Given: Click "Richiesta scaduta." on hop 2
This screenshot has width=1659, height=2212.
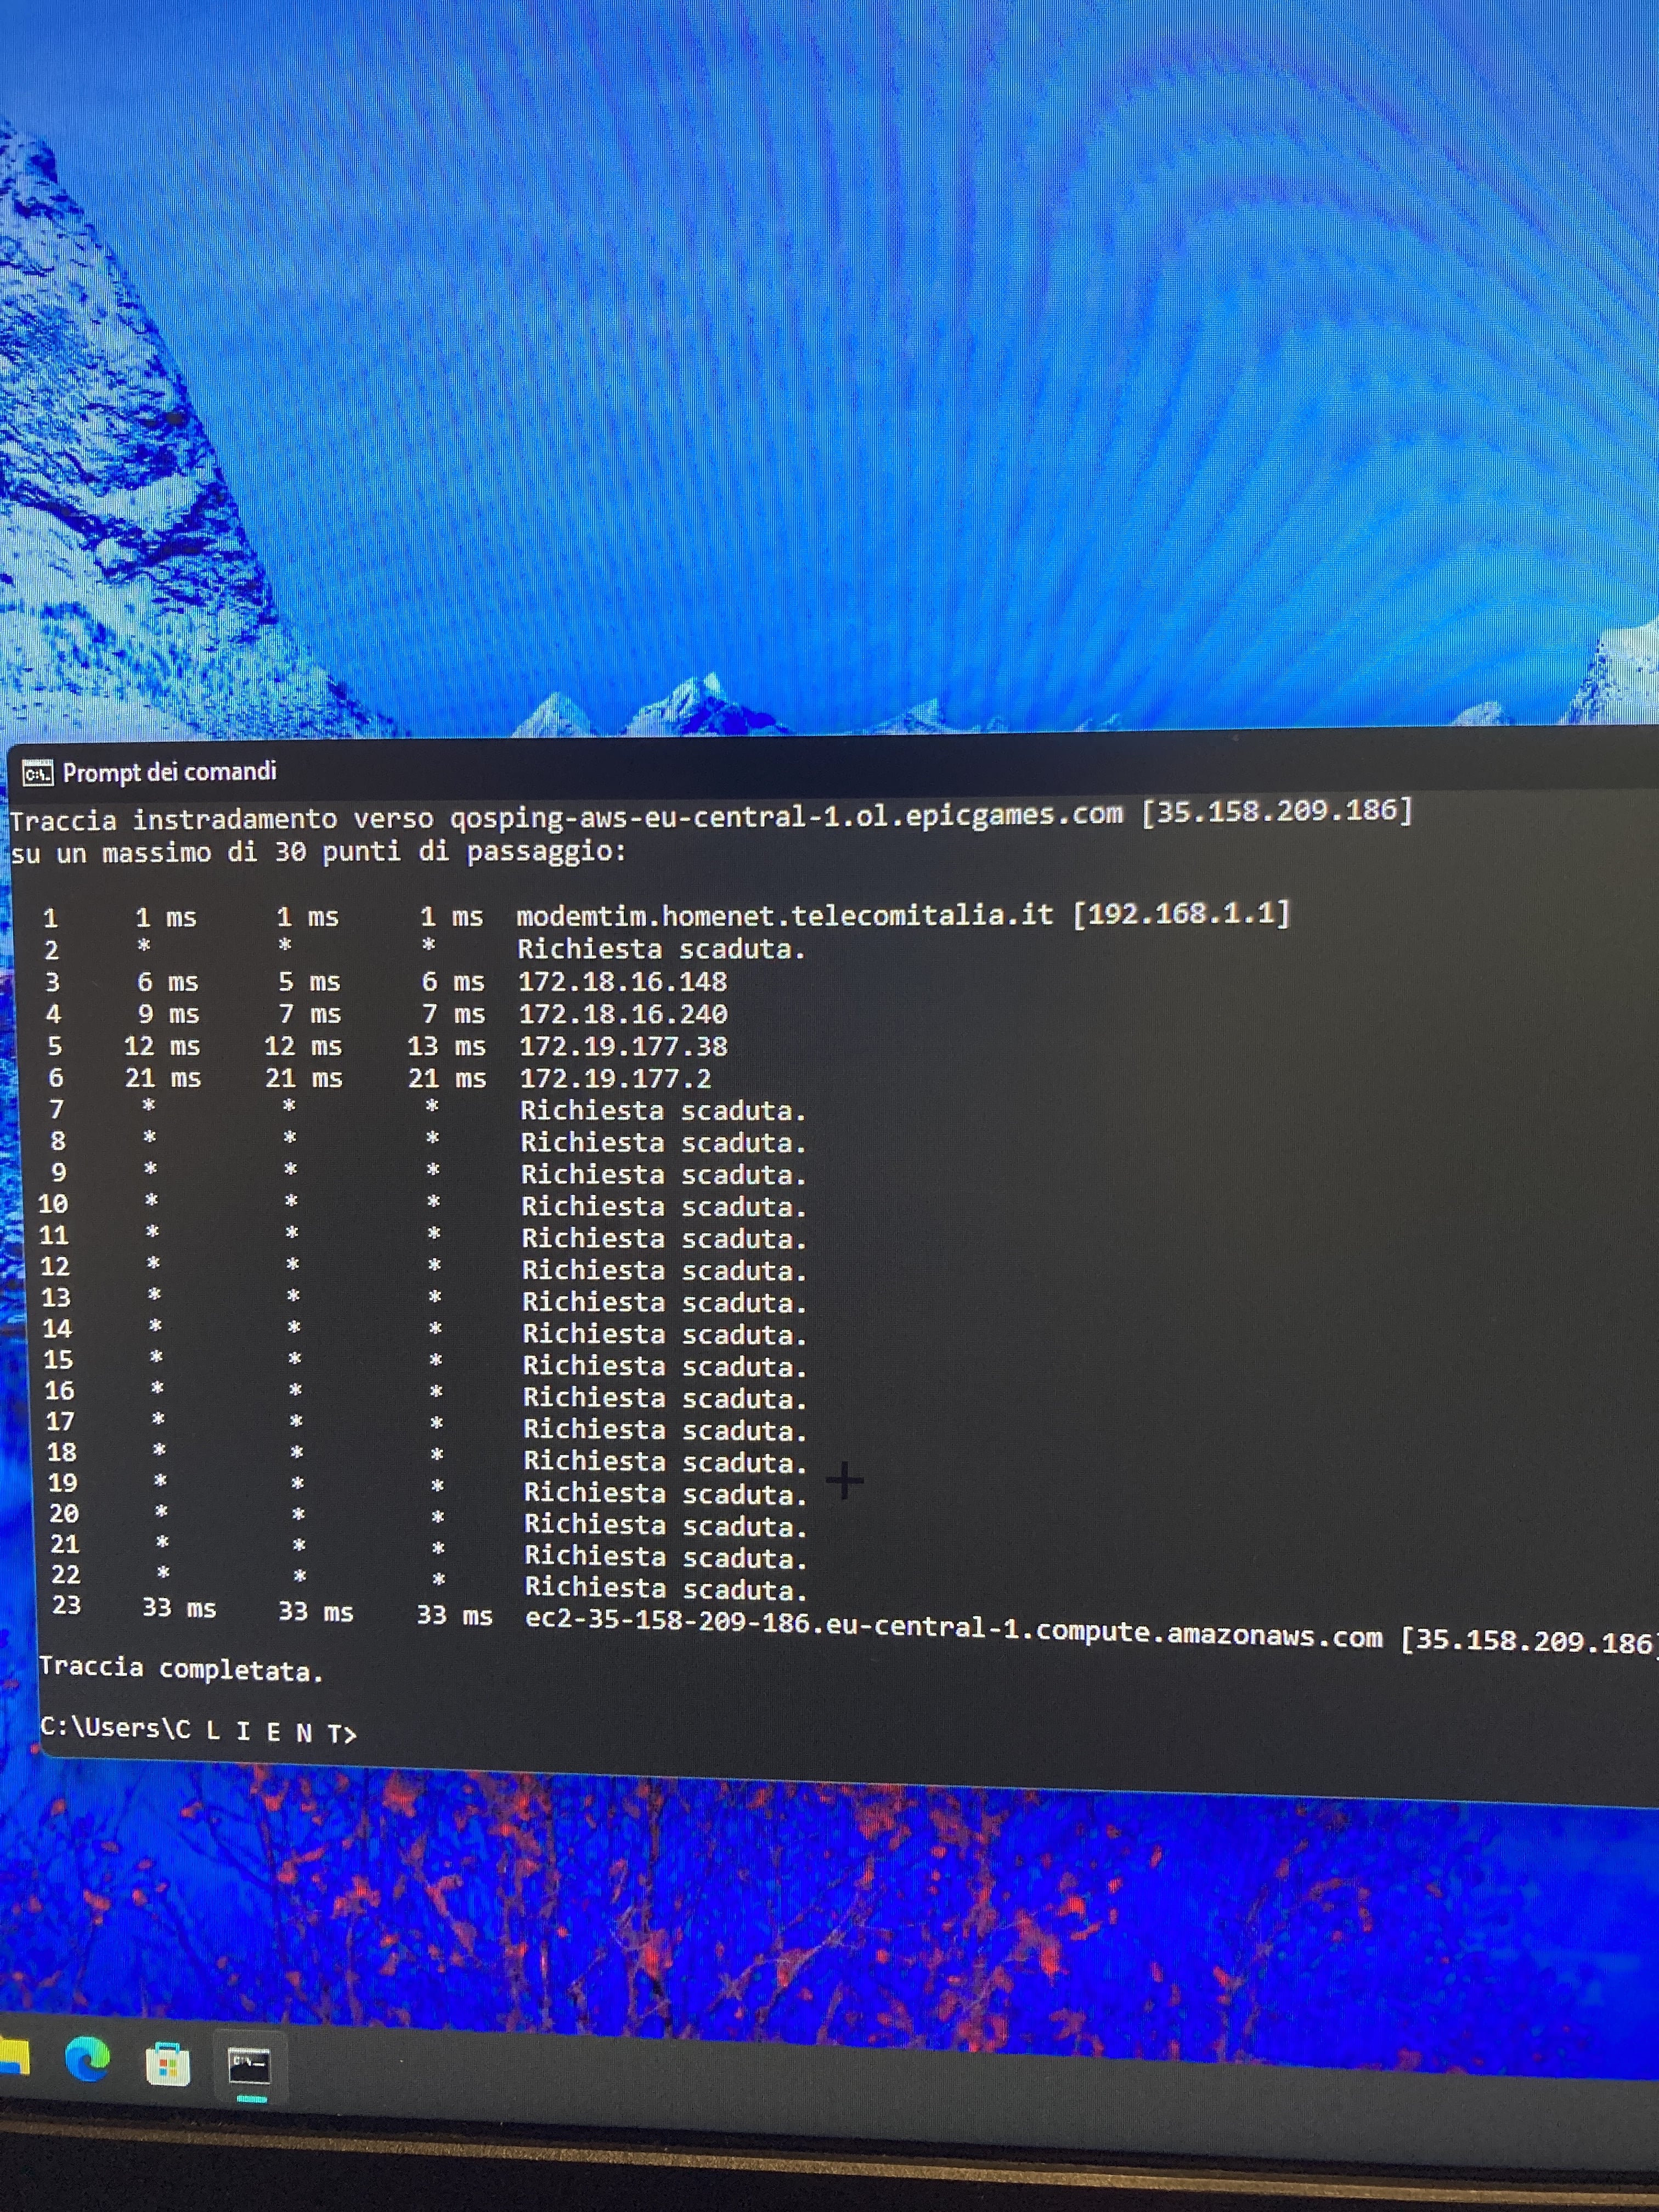Looking at the screenshot, I should tap(661, 948).
